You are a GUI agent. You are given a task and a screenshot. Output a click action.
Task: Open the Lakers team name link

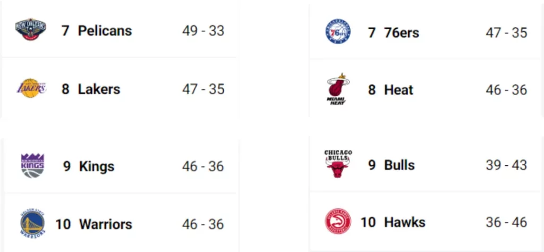click(99, 89)
